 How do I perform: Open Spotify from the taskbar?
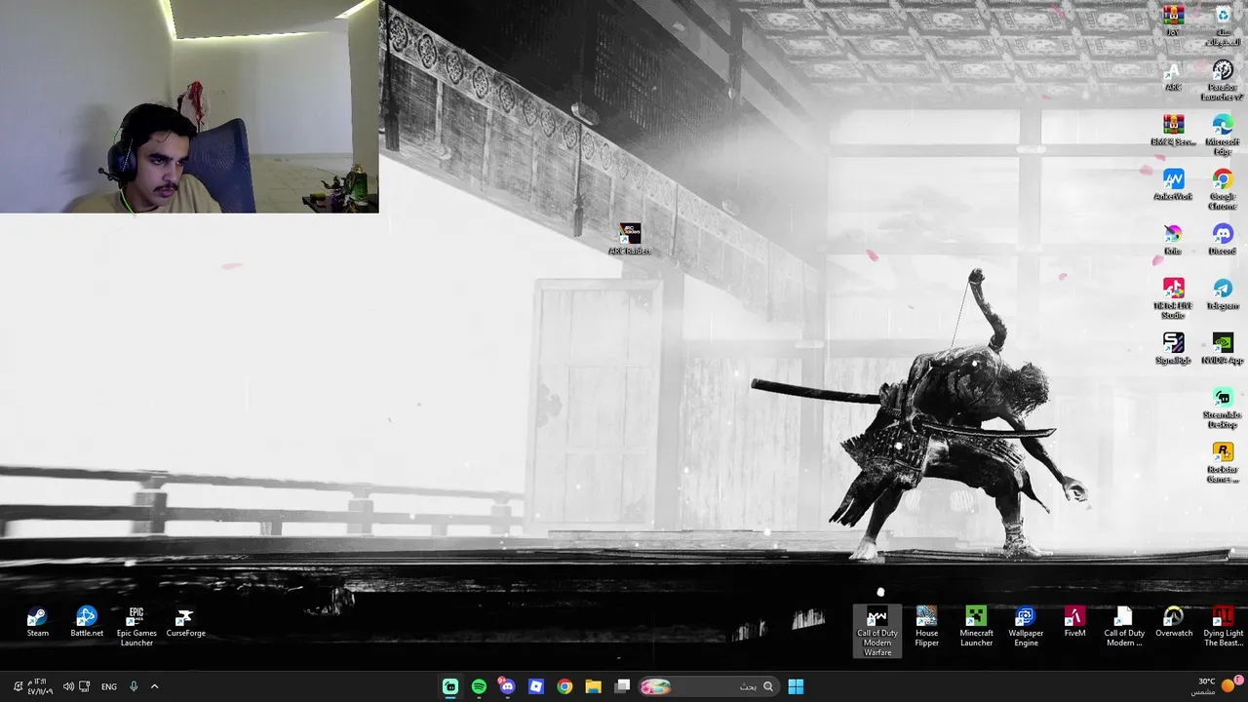pos(479,686)
